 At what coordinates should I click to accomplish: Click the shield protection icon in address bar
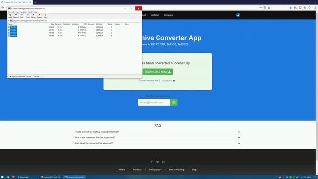click(265, 8)
